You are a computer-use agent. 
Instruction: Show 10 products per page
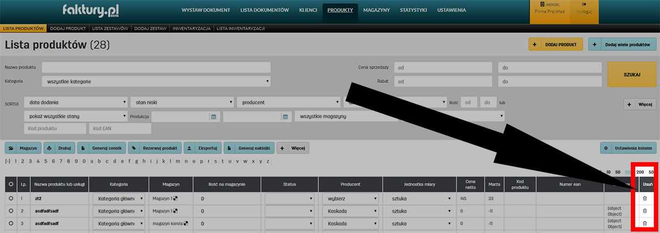point(608,172)
